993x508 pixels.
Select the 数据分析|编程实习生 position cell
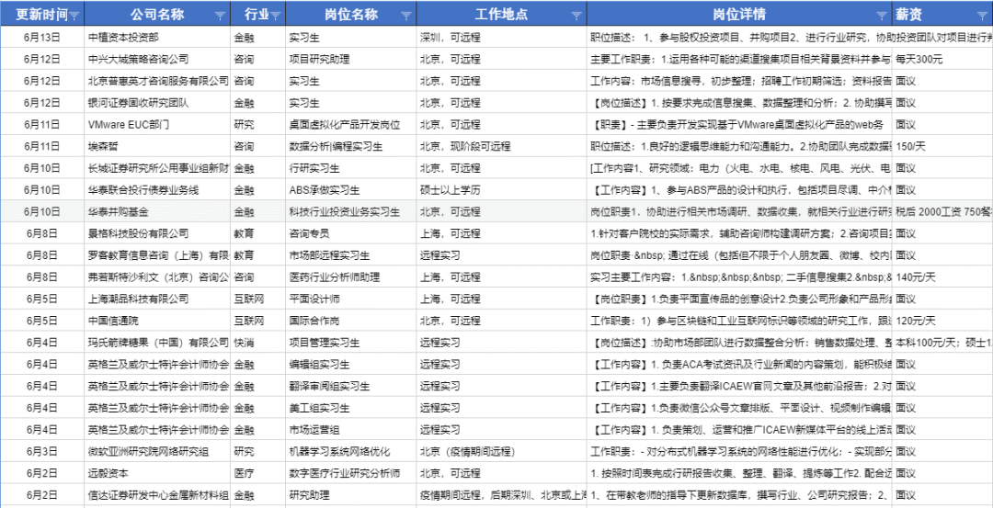coord(351,146)
